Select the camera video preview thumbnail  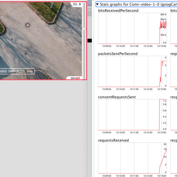pyautogui.click(x=43, y=41)
